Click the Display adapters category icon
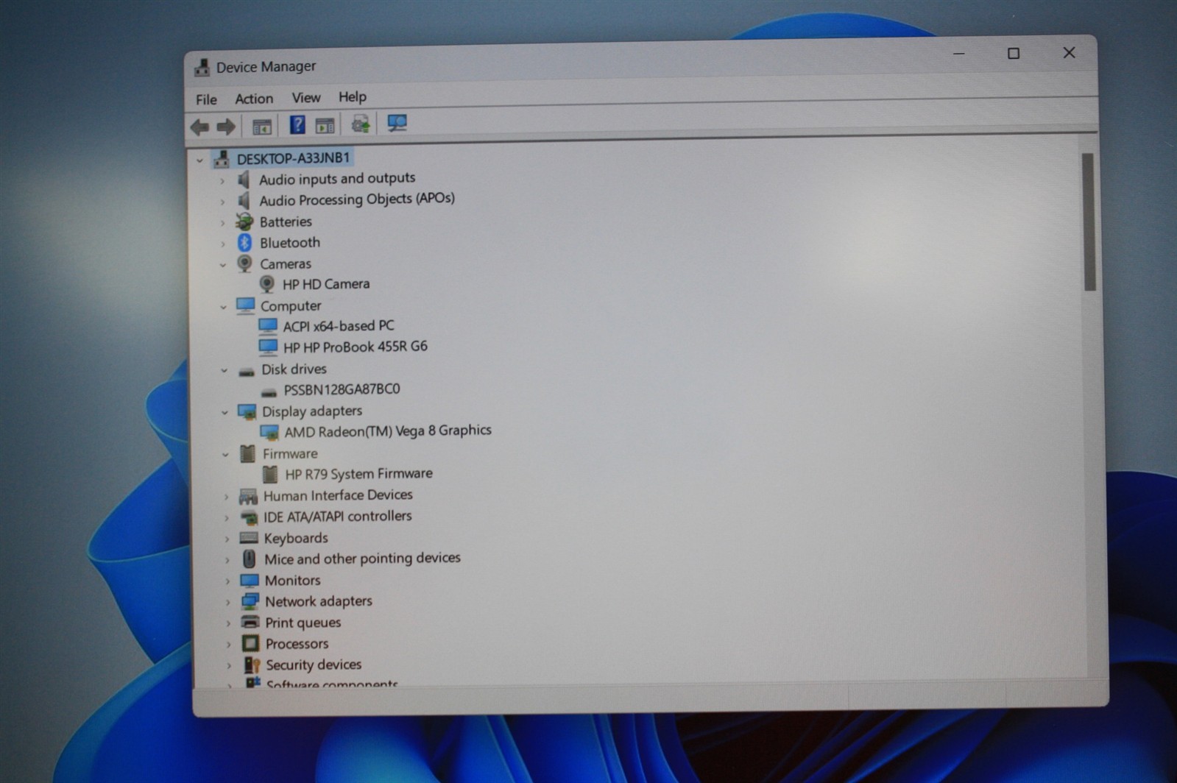The height and width of the screenshot is (783, 1177). [x=247, y=412]
